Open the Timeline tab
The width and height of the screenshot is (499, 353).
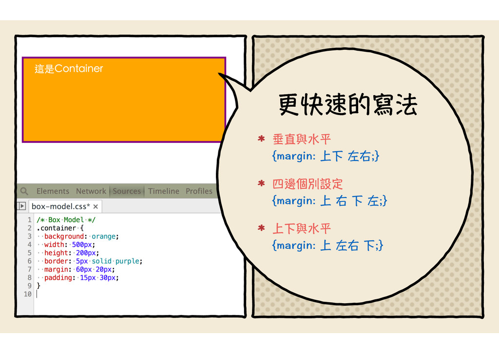[164, 191]
